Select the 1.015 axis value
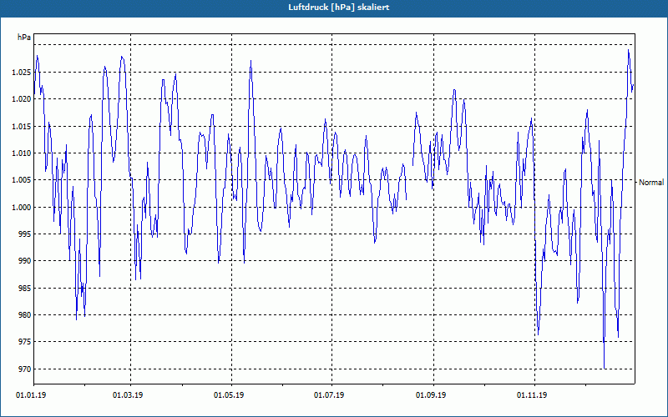668x417 pixels. click(x=22, y=127)
